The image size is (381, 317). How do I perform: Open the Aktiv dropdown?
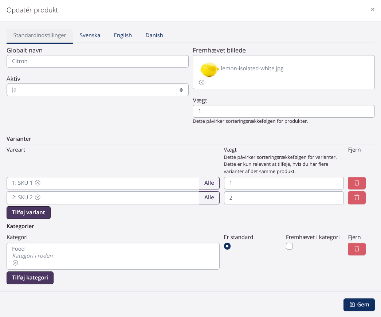tap(98, 90)
